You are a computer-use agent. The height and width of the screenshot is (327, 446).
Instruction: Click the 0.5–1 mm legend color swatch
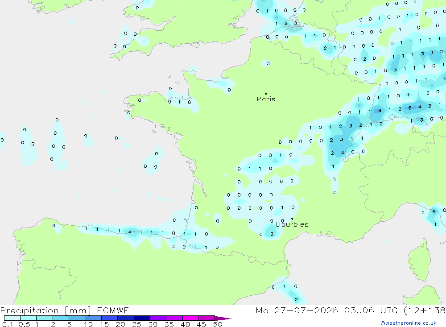coord(29,318)
